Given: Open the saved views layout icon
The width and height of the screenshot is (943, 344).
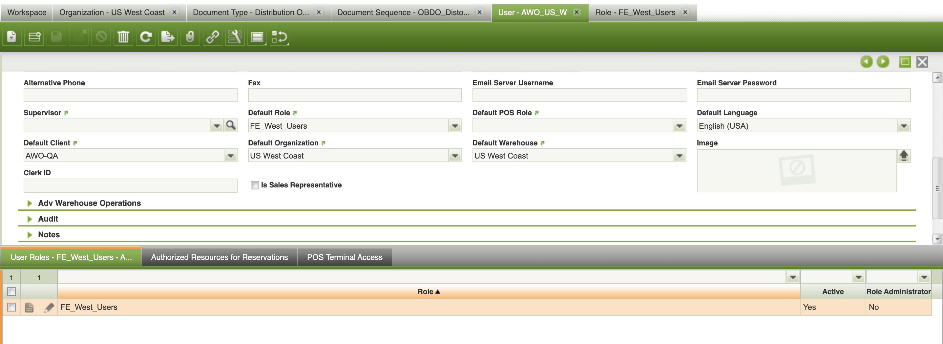Looking at the screenshot, I should [x=257, y=37].
